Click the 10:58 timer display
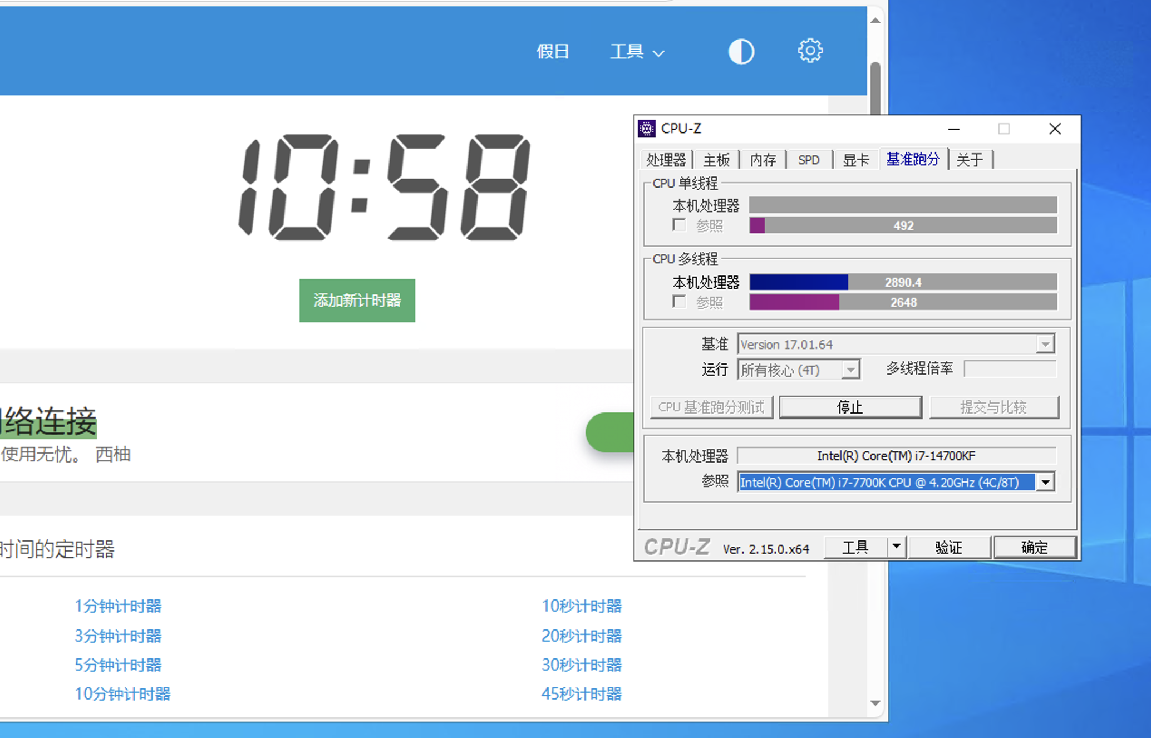This screenshot has width=1151, height=738. tap(384, 187)
